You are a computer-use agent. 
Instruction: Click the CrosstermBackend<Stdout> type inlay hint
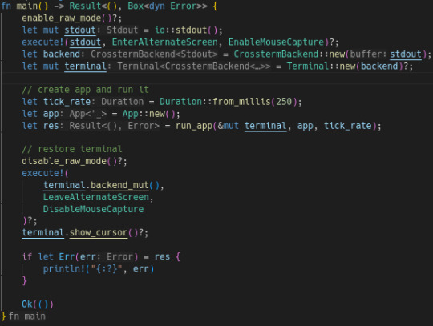coord(154,54)
